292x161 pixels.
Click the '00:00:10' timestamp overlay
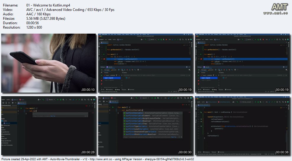click(x=88, y=90)
